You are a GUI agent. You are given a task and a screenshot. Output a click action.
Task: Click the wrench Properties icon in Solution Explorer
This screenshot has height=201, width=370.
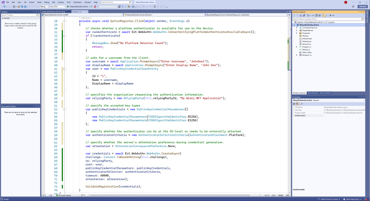(330, 16)
